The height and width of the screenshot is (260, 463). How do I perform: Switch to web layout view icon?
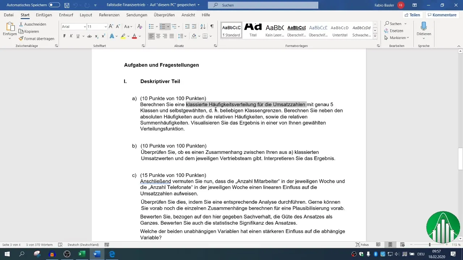(402, 244)
